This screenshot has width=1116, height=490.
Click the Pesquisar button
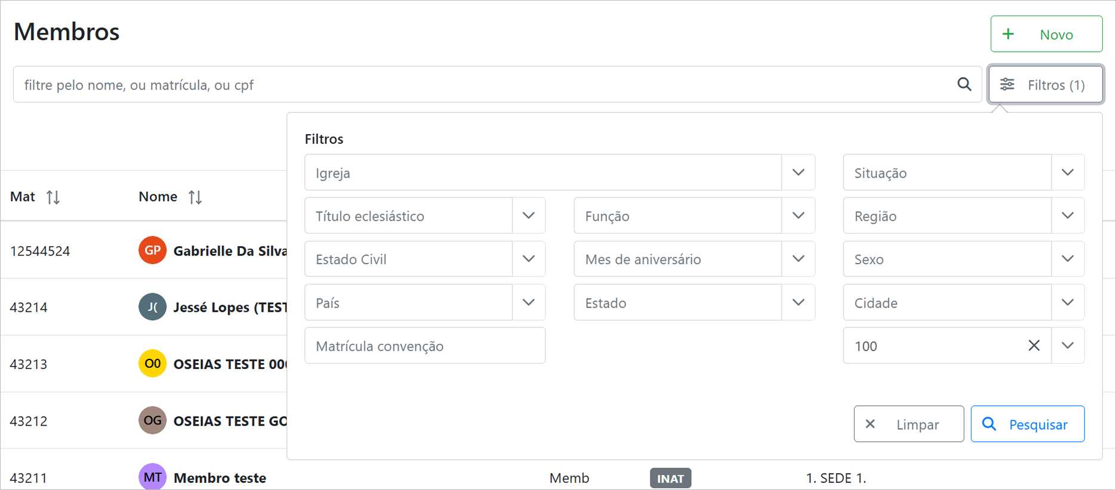point(1027,424)
